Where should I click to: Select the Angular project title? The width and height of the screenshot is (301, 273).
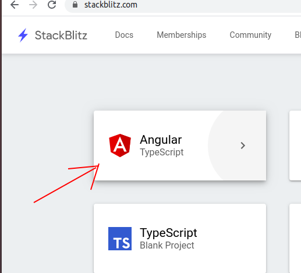161,140
